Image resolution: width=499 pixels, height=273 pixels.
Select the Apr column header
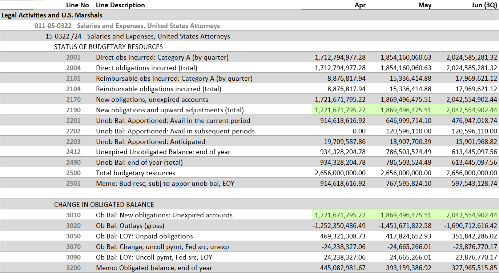click(360, 5)
